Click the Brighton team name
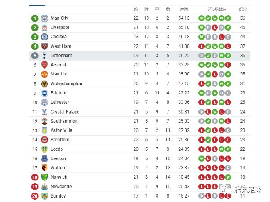This screenshot has height=202, width=270. [x=59, y=93]
